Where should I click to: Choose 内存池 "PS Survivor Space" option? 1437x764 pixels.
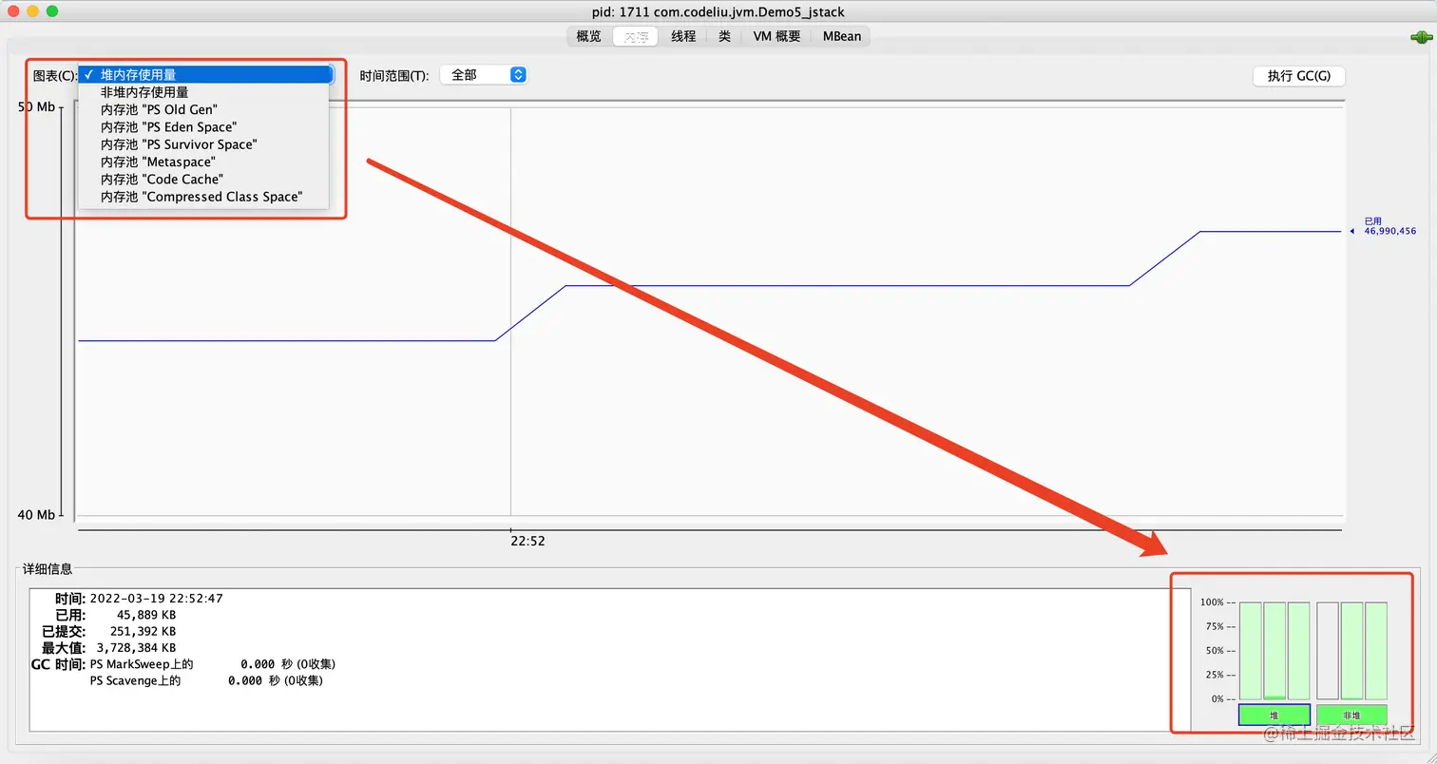(204, 144)
